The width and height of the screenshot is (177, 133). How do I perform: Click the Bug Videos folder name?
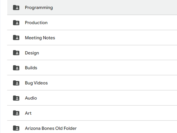point(36,83)
